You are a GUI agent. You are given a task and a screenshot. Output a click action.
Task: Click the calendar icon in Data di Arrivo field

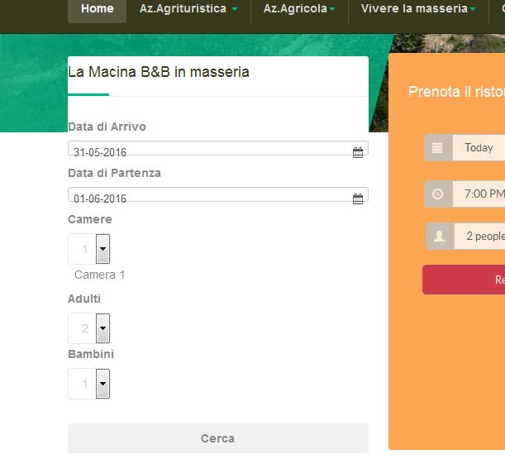[x=358, y=152]
